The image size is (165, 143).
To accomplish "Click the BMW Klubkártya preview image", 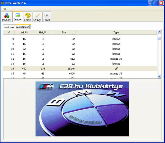I will point(82,109).
